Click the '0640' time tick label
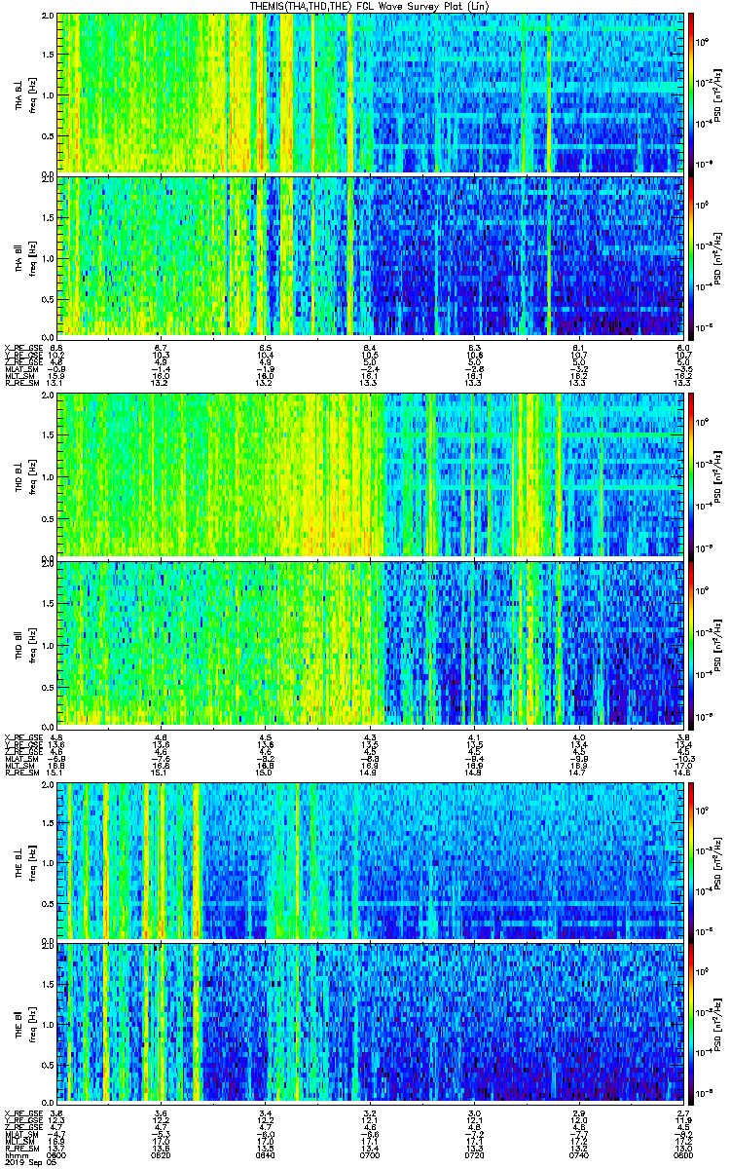The image size is (730, 1169). 265,1154
